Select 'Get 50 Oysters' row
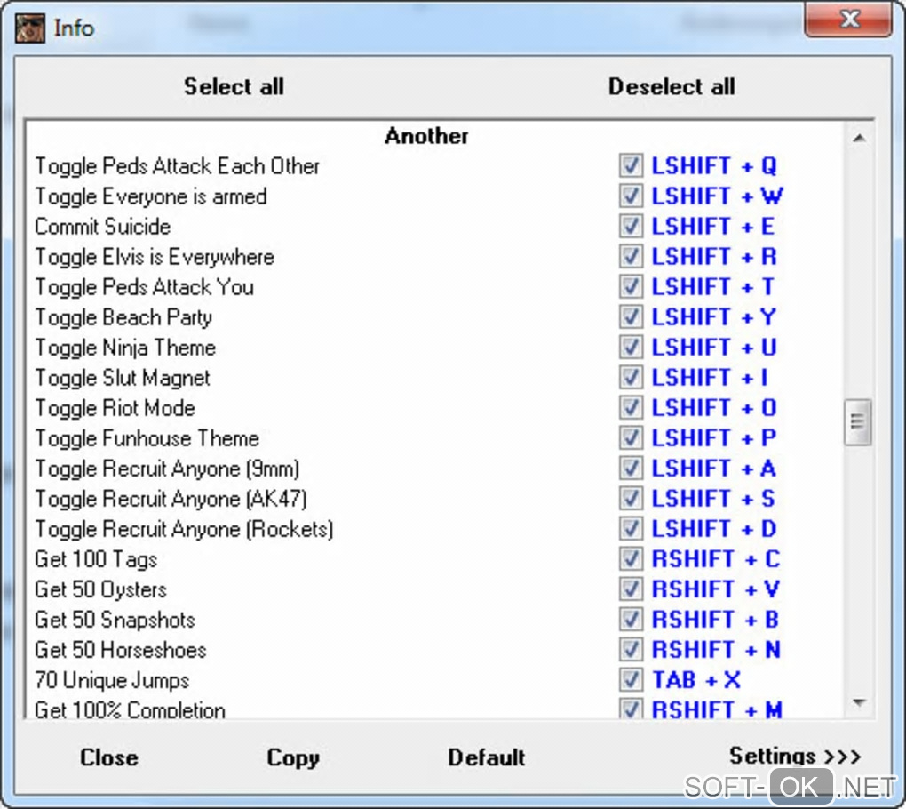 pos(100,589)
